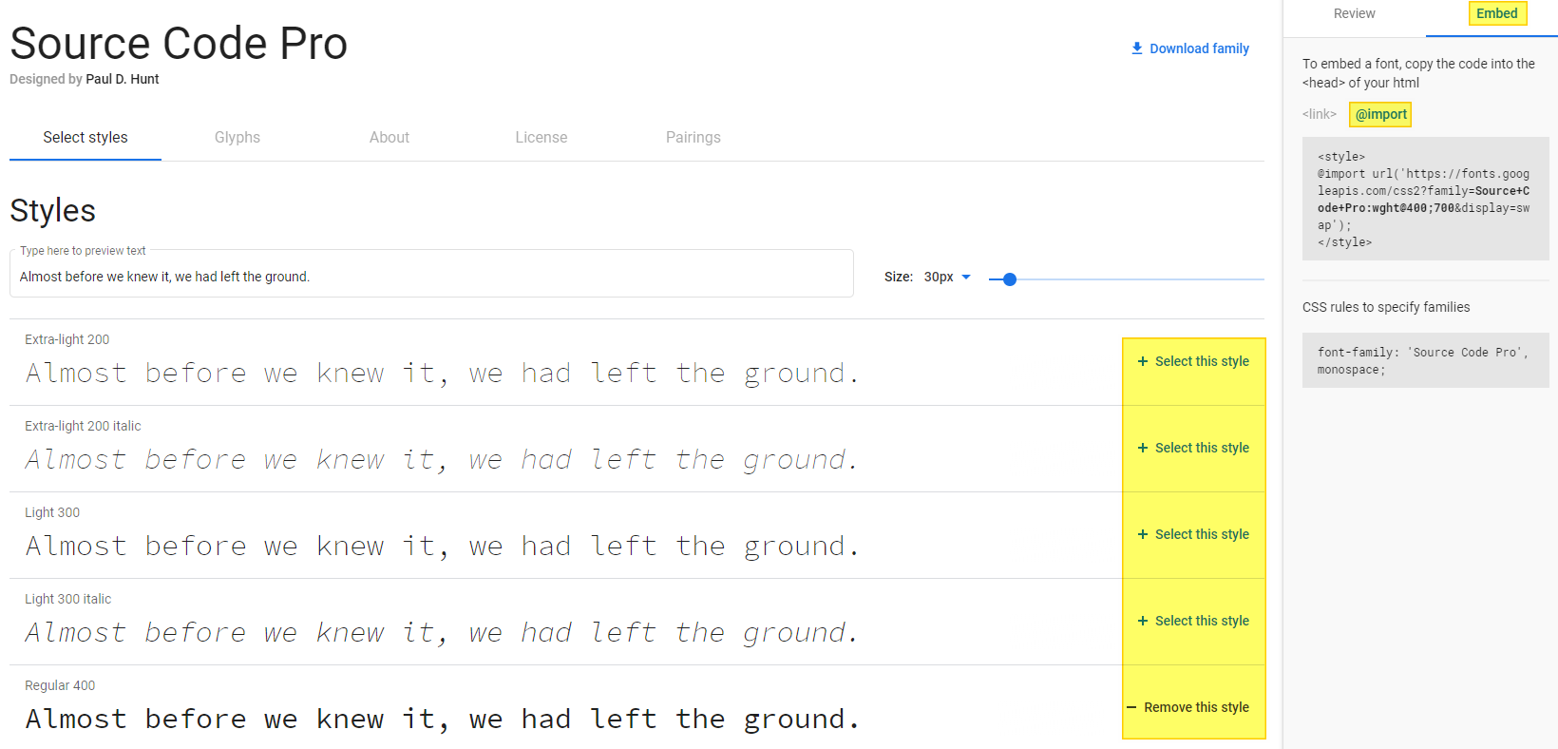The width and height of the screenshot is (1558, 749).
Task: Click the 'Styles' section heading
Action: [x=53, y=210]
